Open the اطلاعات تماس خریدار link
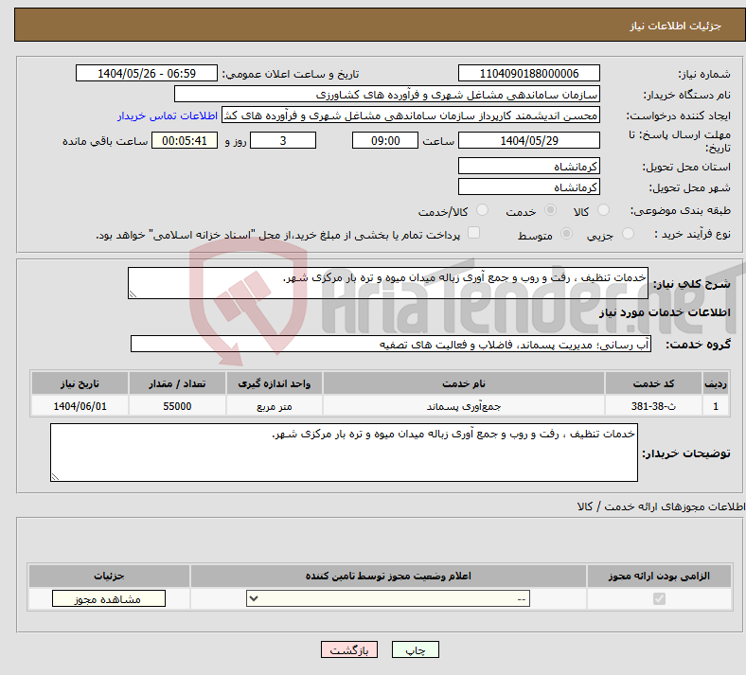 pyautogui.click(x=168, y=115)
